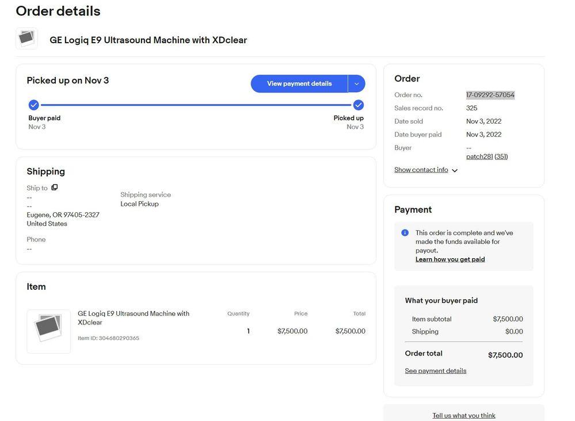Image resolution: width=575 pixels, height=421 pixels.
Task: Click the Picked up checkmark marker
Action: click(358, 105)
